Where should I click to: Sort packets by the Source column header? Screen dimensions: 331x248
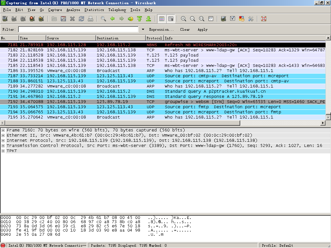71,38
